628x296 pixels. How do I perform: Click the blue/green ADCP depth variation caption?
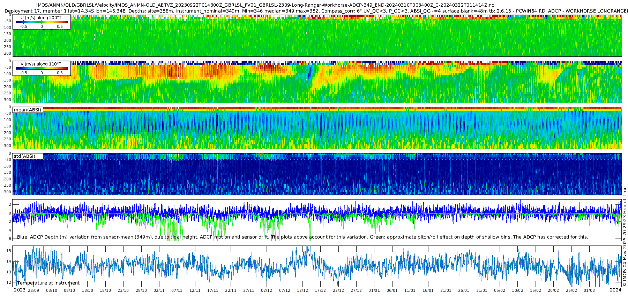pos(302,237)
